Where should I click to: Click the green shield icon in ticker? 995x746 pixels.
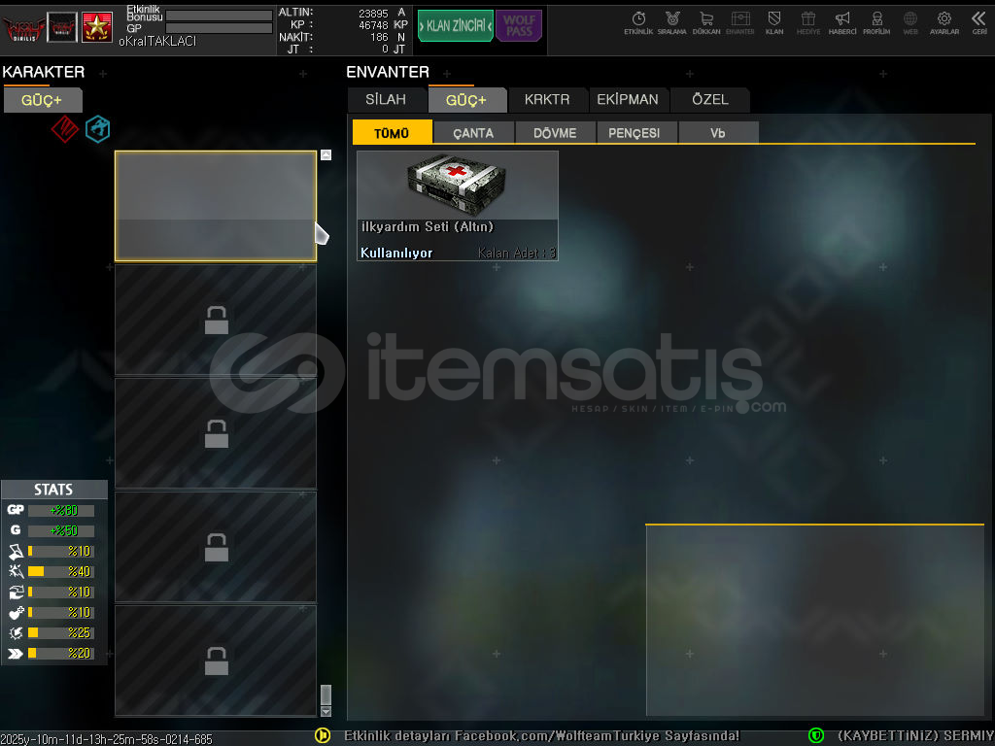pos(816,735)
